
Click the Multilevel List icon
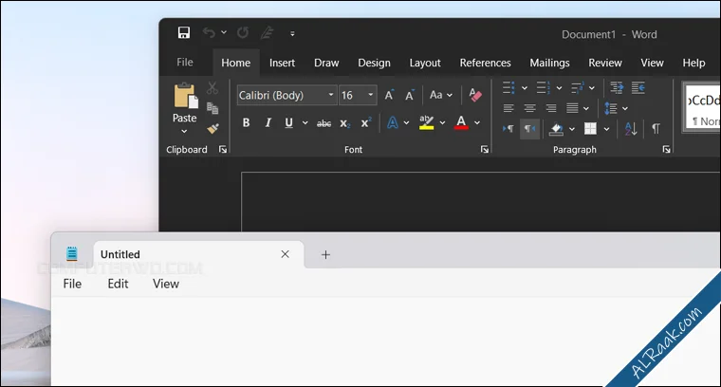578,87
